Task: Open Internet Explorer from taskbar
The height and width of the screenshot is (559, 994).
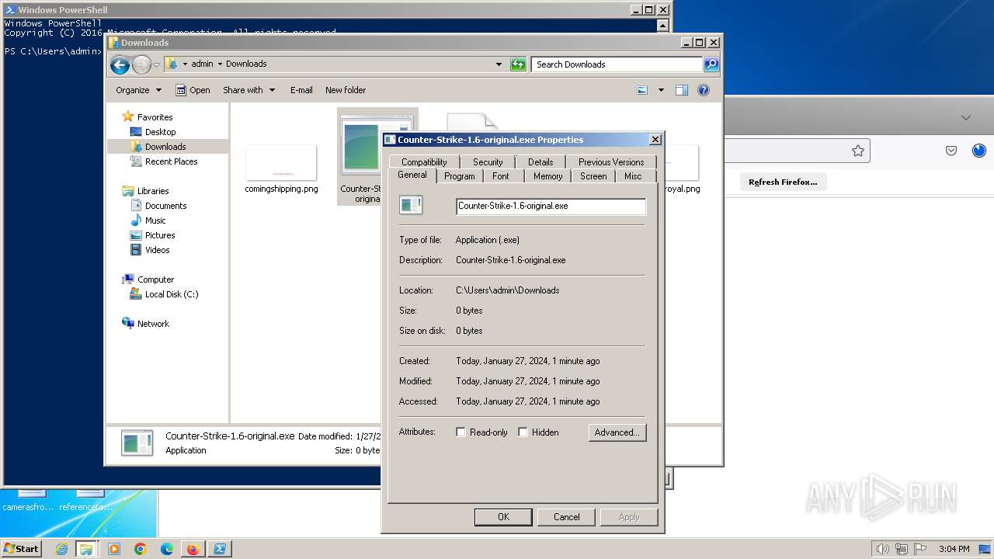Action: (61, 549)
